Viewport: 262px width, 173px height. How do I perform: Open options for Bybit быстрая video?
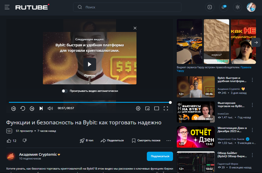252,80
